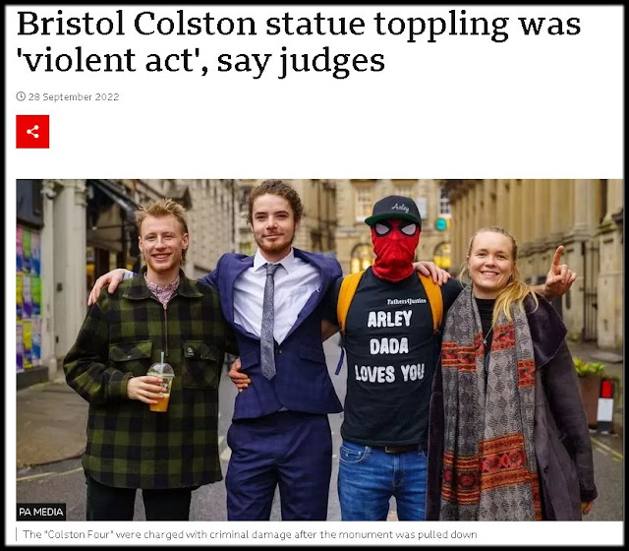This screenshot has height=551, width=629.
Task: Click the black 'Arley' cap
Action: point(393,211)
